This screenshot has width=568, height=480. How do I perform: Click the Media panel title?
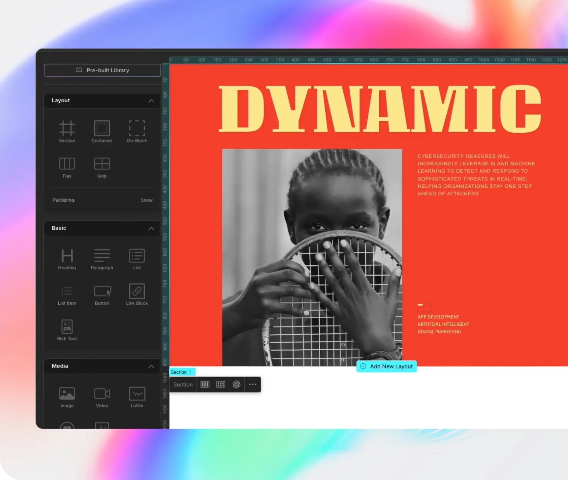coord(60,366)
